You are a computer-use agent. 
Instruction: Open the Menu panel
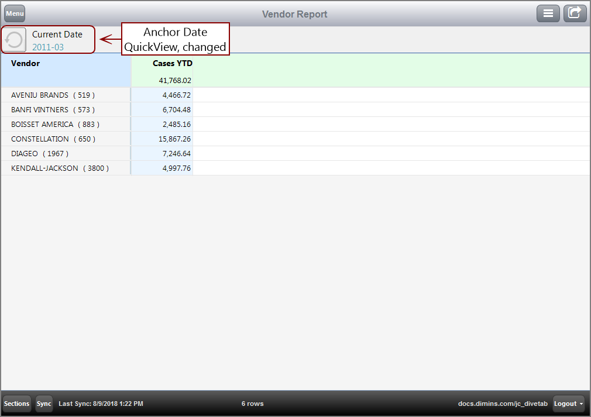[x=14, y=13]
